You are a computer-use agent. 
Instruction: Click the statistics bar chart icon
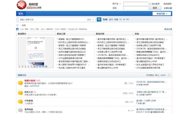pos(17,29)
